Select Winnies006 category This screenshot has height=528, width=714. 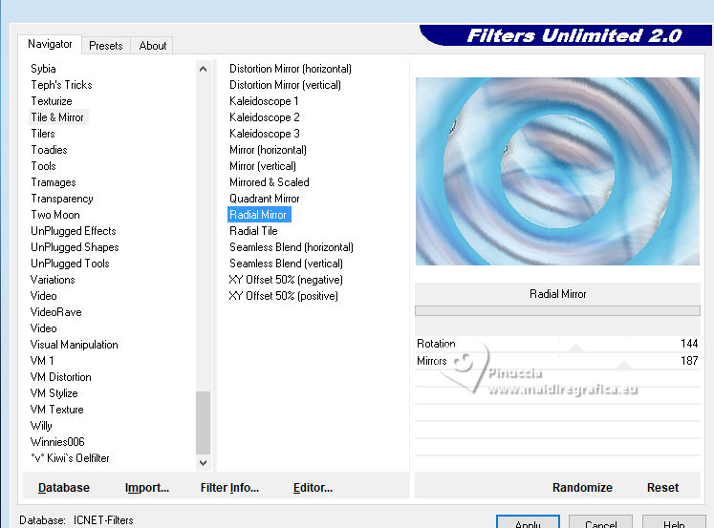point(57,442)
